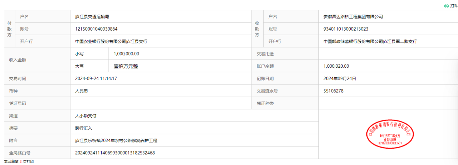Click the currency value 人民币
458x165 pixels.
[x=82, y=91]
